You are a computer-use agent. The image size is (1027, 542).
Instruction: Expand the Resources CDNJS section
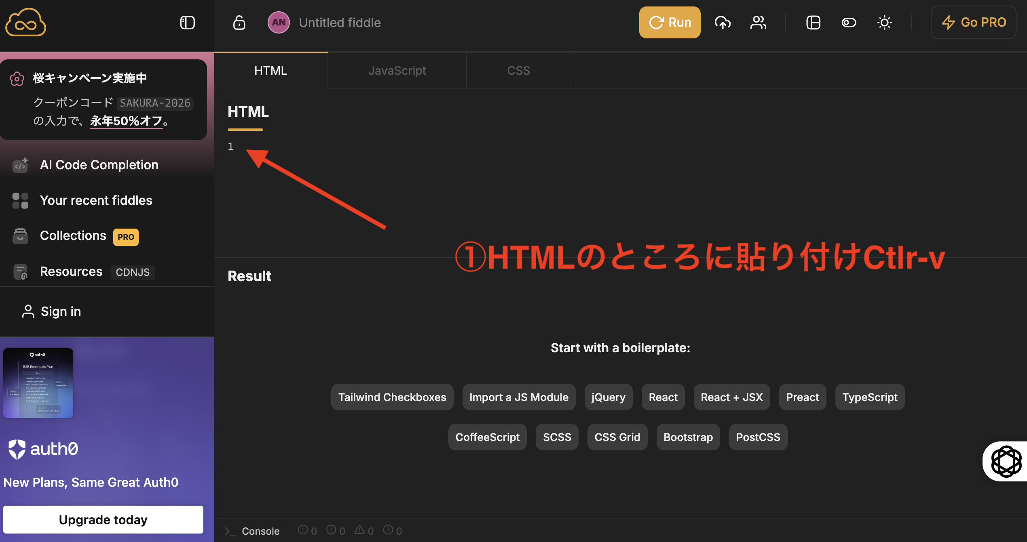coord(71,271)
